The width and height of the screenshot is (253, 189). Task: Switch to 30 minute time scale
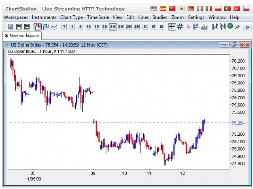(104, 27)
